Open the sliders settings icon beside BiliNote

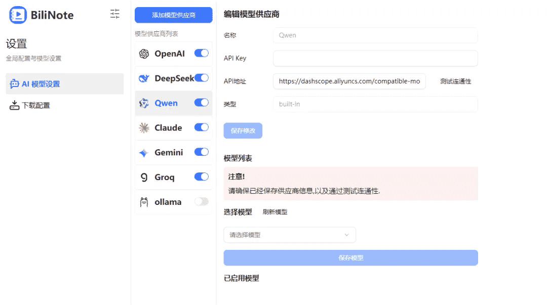pyautogui.click(x=115, y=14)
